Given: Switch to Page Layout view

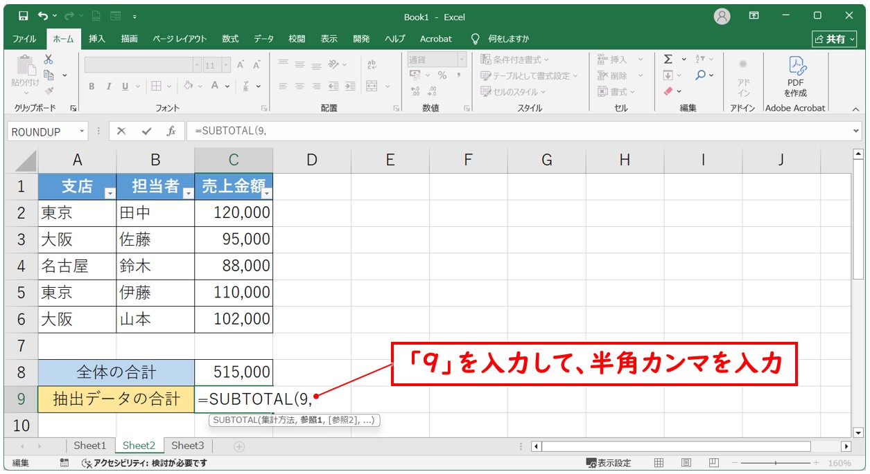Looking at the screenshot, I should pyautogui.click(x=686, y=463).
